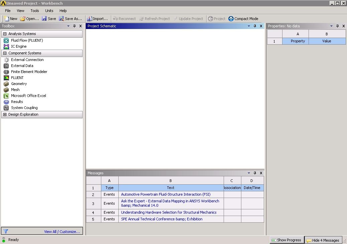The image size is (347, 244).
Task: Click the Text column header in Messages
Action: tap(171, 188)
